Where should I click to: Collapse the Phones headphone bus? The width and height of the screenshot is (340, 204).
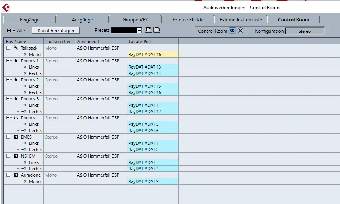[8, 117]
